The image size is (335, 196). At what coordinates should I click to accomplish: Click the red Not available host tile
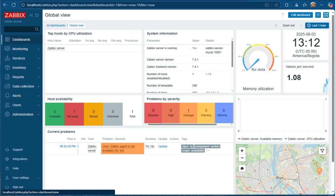coord(74,114)
